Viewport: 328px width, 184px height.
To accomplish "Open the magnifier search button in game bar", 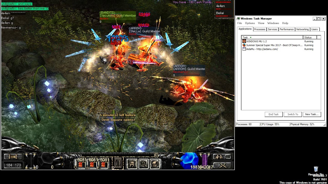I will coord(143,164).
